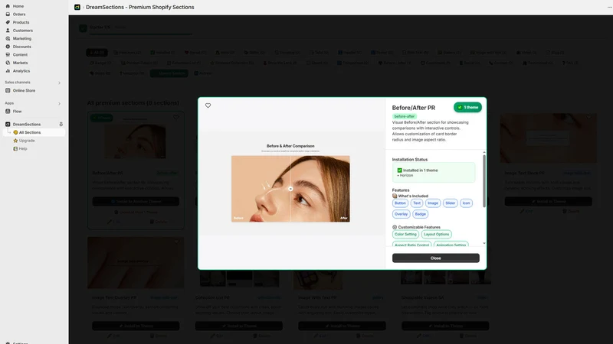Expand the Sales channels chevron
Screen dimensions: 613x344
click(60, 83)
